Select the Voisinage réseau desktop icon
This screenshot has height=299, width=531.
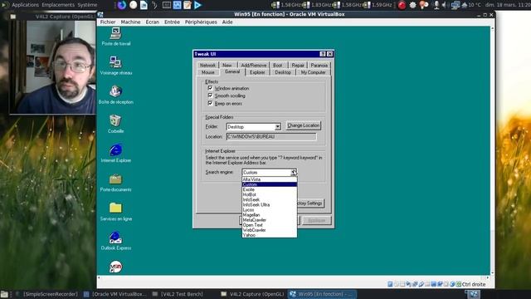pos(116,65)
